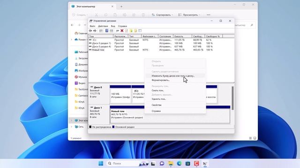Sort by the Том column header
The width and height of the screenshot is (300, 168).
point(101,36)
